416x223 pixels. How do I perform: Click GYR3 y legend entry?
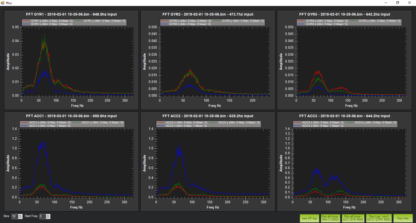pyautogui.click(x=375, y=21)
